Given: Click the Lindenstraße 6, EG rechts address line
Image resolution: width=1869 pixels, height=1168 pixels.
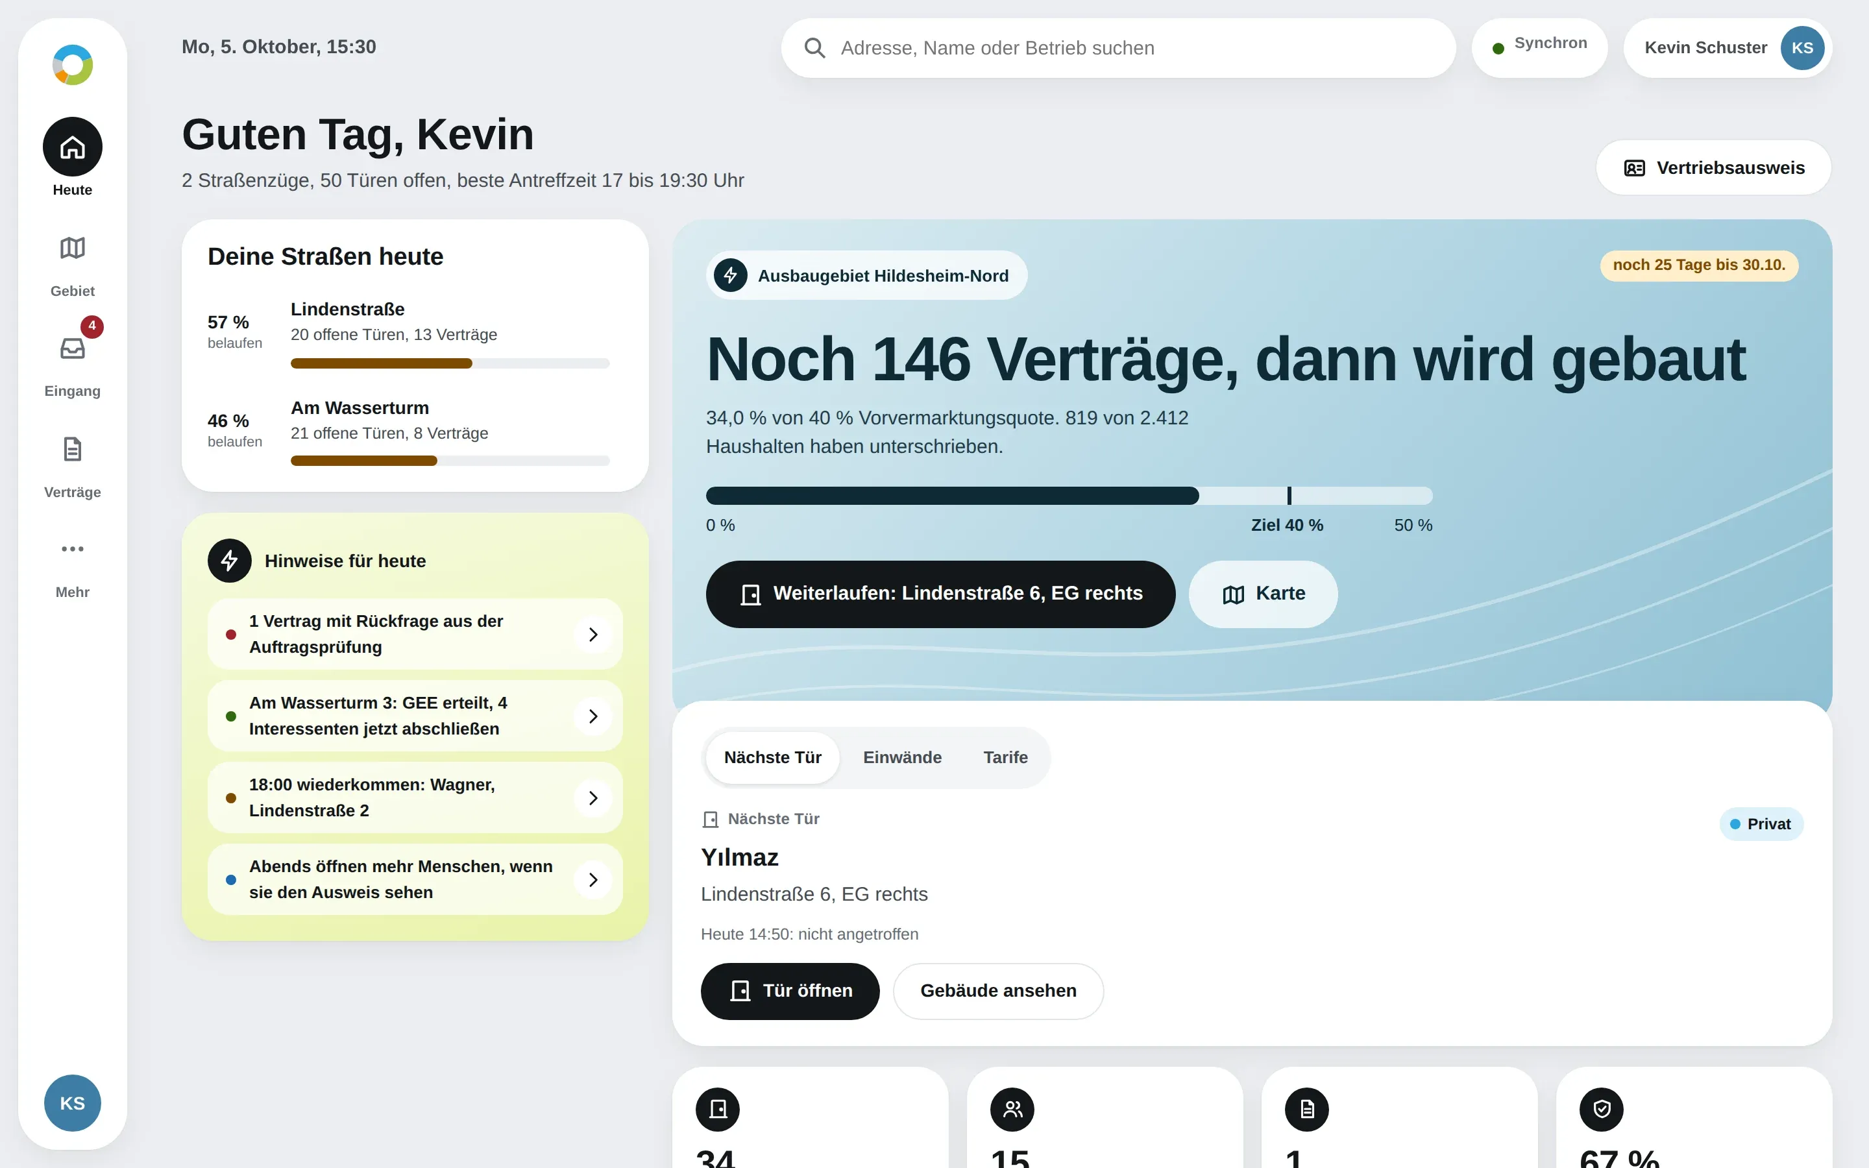Looking at the screenshot, I should coord(814,895).
